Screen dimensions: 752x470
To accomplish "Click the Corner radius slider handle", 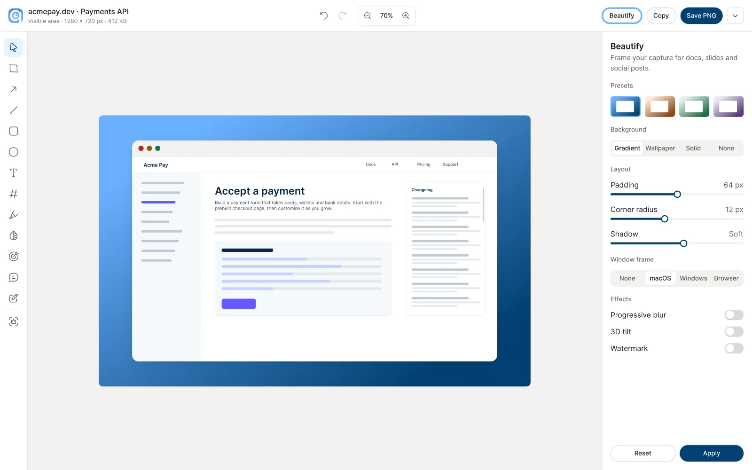I will coord(665,219).
